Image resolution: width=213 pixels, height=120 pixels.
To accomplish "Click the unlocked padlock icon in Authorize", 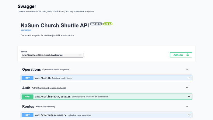I will (187, 55).
